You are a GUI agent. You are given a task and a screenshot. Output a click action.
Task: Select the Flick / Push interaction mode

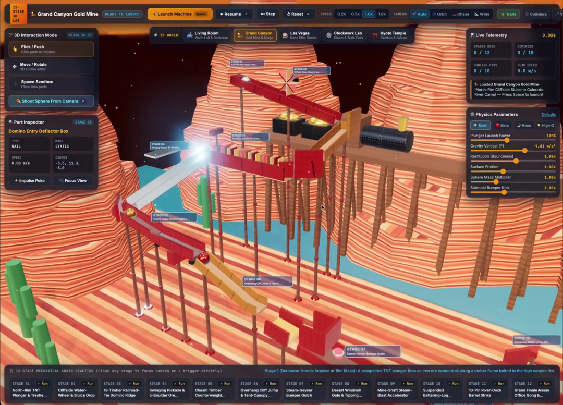(x=51, y=49)
